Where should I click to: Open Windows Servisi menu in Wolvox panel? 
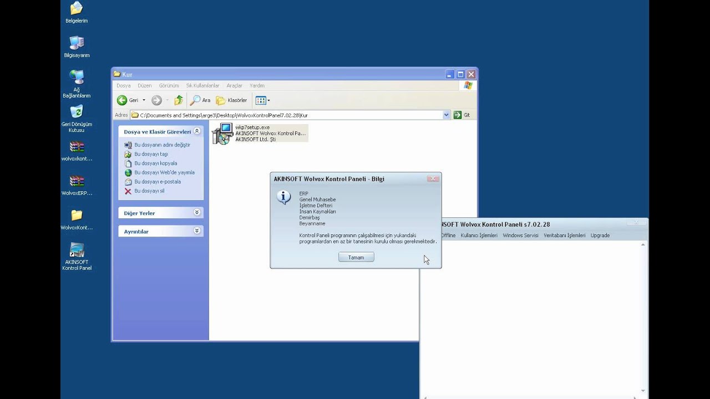520,236
